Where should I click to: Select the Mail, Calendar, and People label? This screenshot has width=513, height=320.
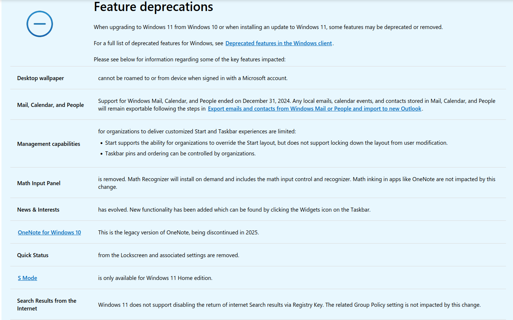click(x=50, y=105)
